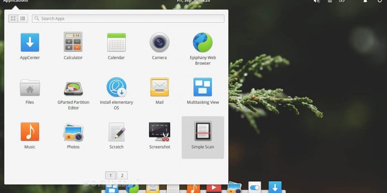
Task: Go to launcher page 2
Action: [122, 176]
